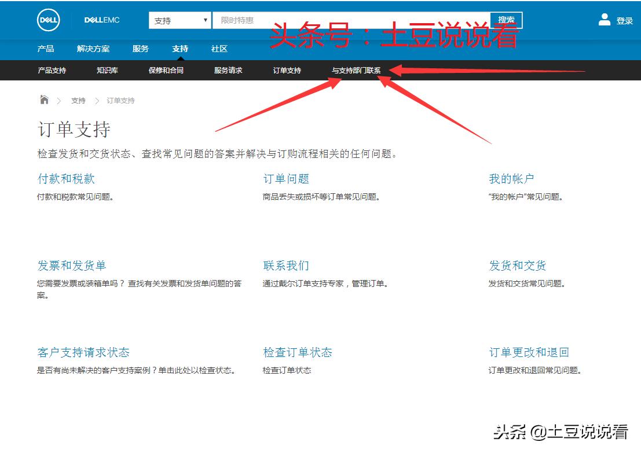Open the 知识库 section

point(107,70)
